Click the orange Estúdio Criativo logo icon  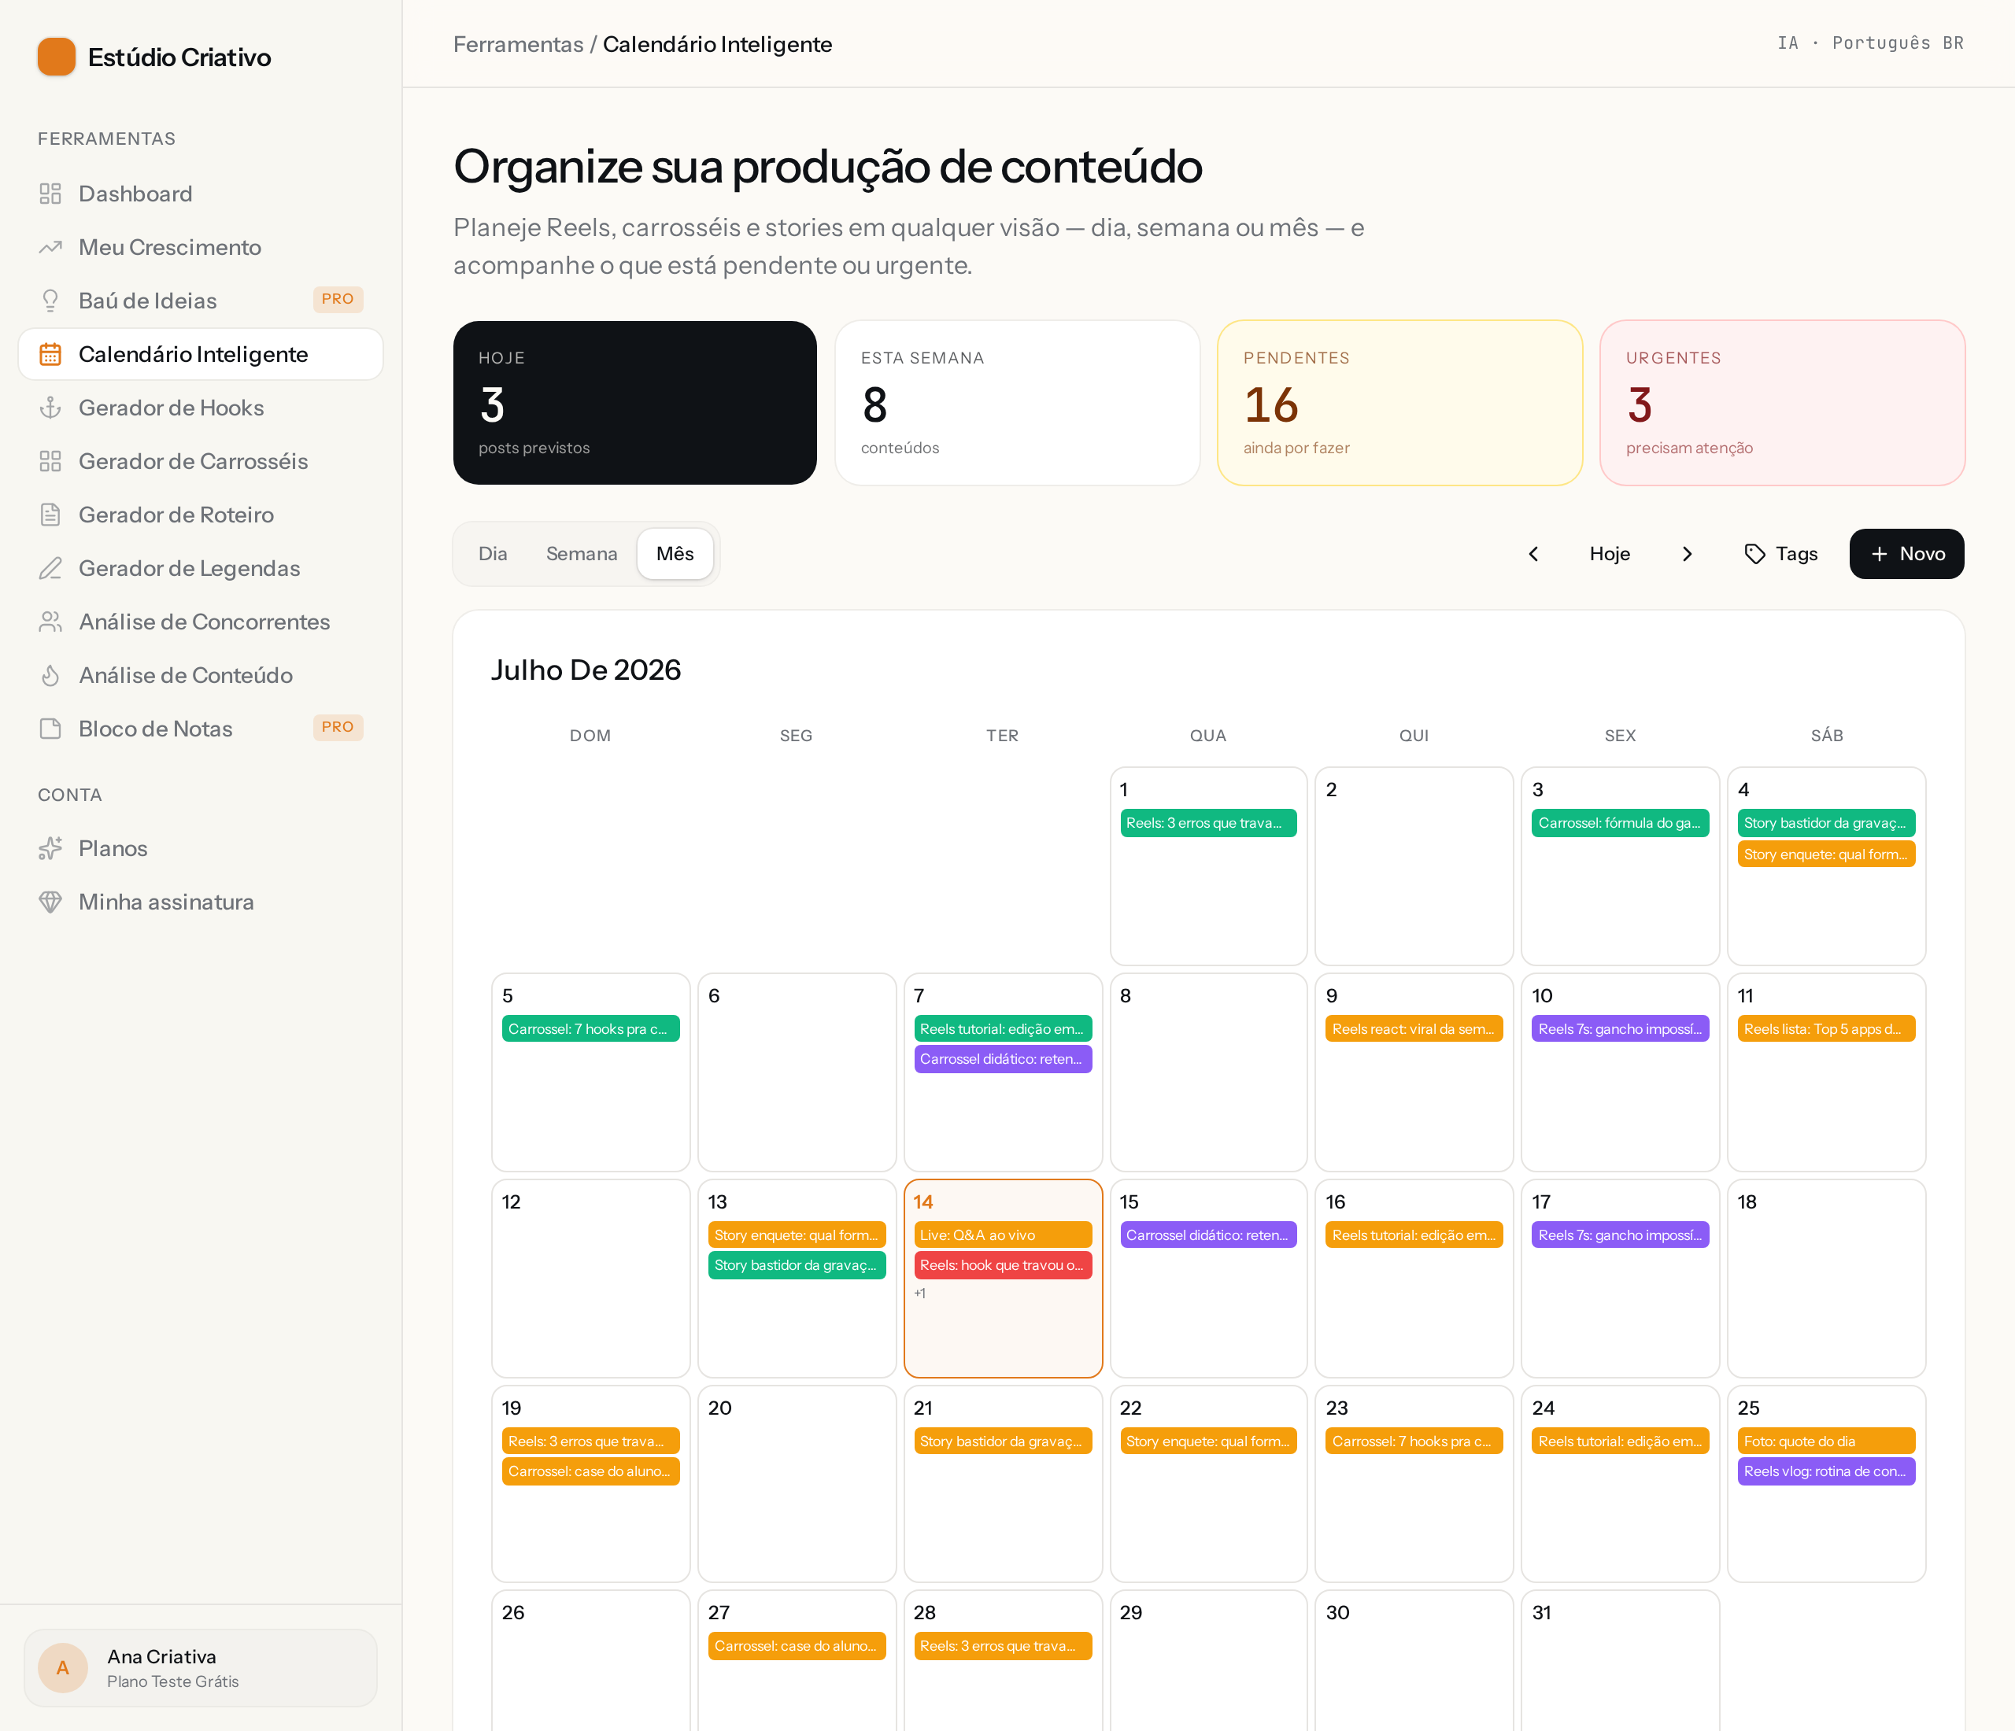pyautogui.click(x=57, y=57)
